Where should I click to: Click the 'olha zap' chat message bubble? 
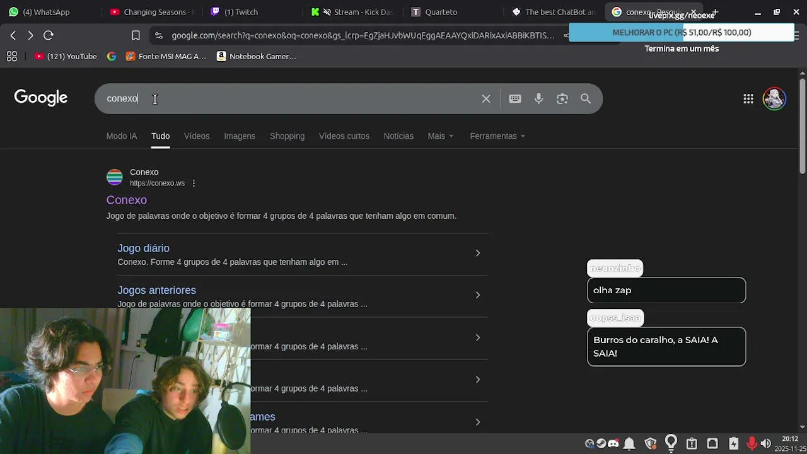[666, 290]
